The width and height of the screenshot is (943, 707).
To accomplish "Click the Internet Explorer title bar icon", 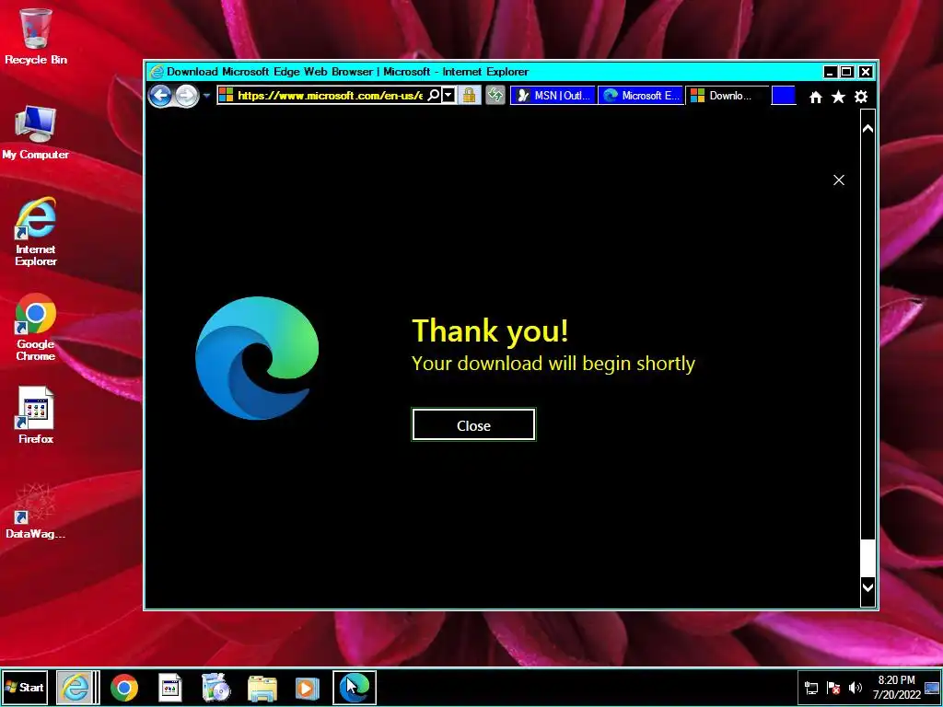I will 157,72.
